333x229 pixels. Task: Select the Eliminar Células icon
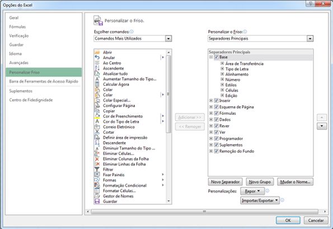tap(97, 153)
